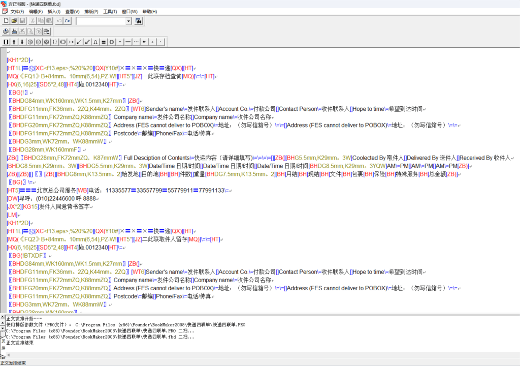Insert the small hollow circle symbol
This screenshot has width=520, height=366.
[x=152, y=42]
